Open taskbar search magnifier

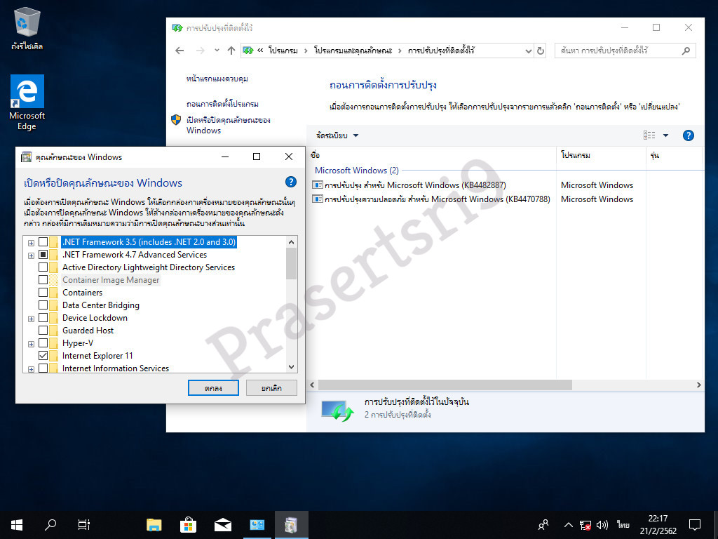[x=50, y=525]
